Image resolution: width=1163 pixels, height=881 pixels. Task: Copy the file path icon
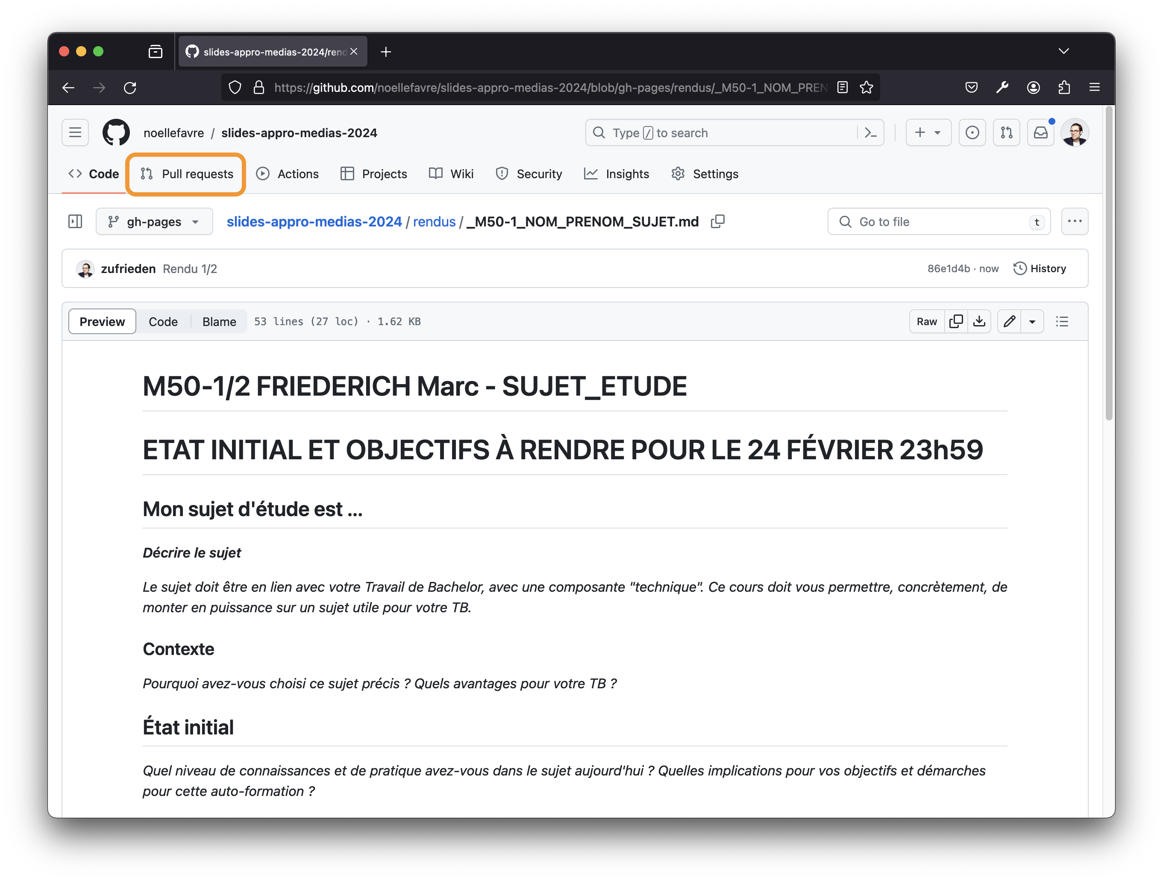(x=718, y=221)
